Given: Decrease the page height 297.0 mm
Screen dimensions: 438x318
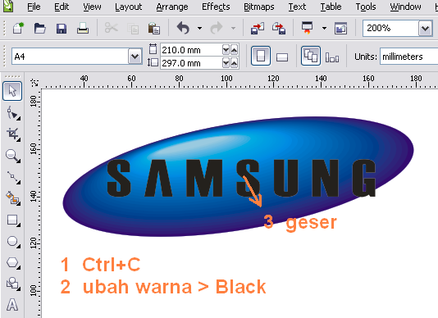Looking at the screenshot, I should 226,63.
